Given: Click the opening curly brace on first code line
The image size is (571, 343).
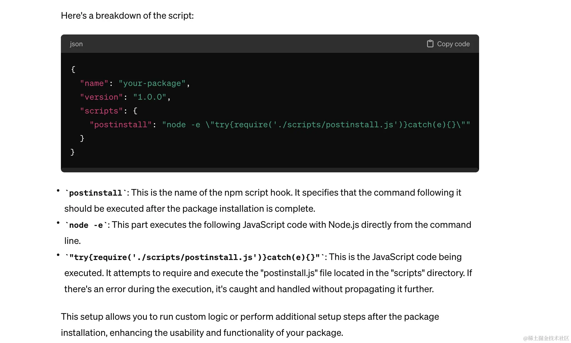Looking at the screenshot, I should coord(73,69).
